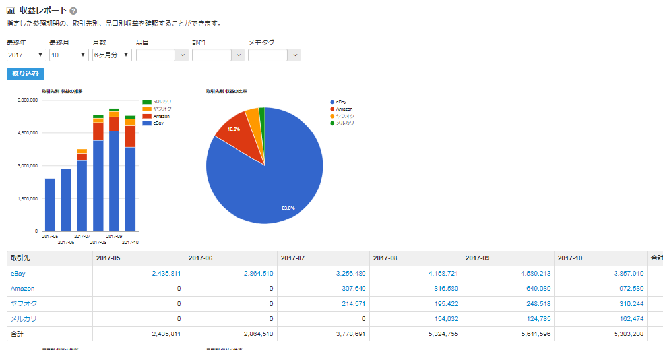Click the ヤフオク client link
This screenshot has width=663, height=350.
coord(24,303)
